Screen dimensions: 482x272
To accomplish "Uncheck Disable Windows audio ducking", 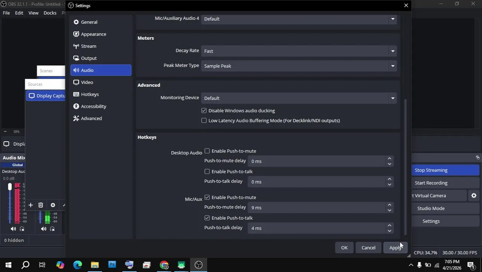I will [204, 111].
